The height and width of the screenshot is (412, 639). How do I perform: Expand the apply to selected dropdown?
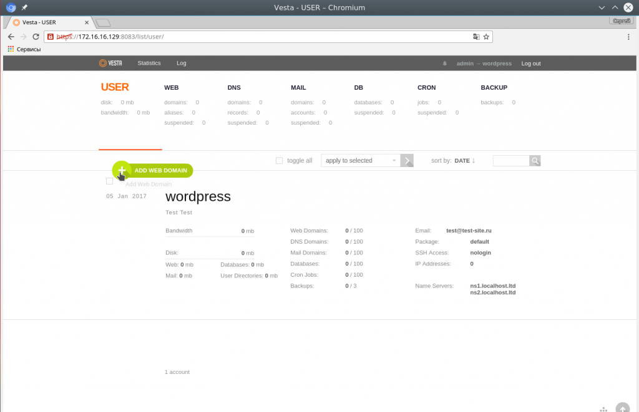[361, 161]
